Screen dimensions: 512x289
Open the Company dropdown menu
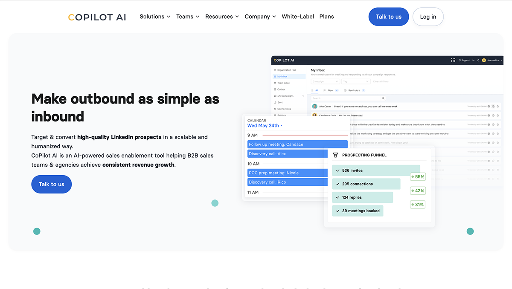[260, 17]
